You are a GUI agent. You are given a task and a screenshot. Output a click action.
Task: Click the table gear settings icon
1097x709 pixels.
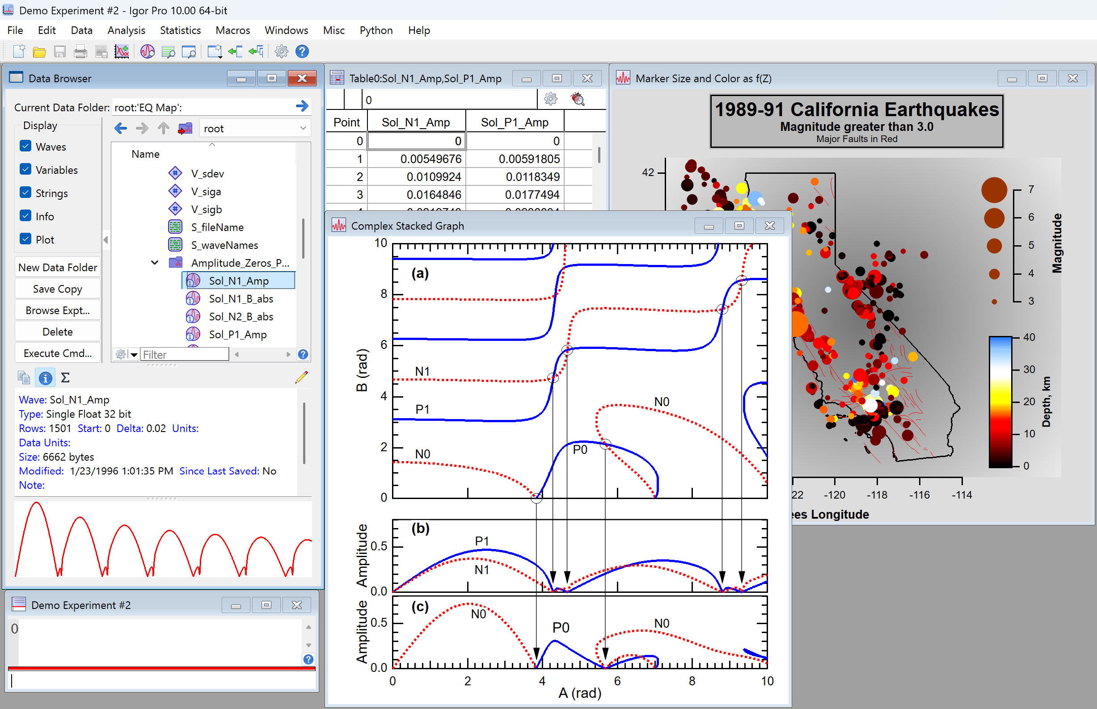550,99
